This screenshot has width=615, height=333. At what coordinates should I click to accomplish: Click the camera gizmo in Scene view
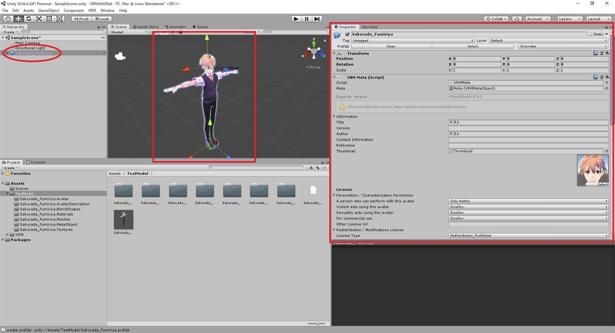(120, 56)
